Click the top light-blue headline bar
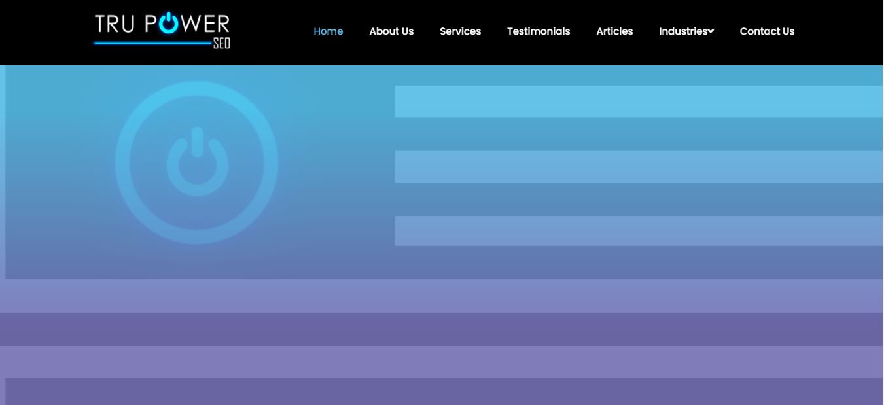This screenshot has height=405, width=884. point(638,102)
